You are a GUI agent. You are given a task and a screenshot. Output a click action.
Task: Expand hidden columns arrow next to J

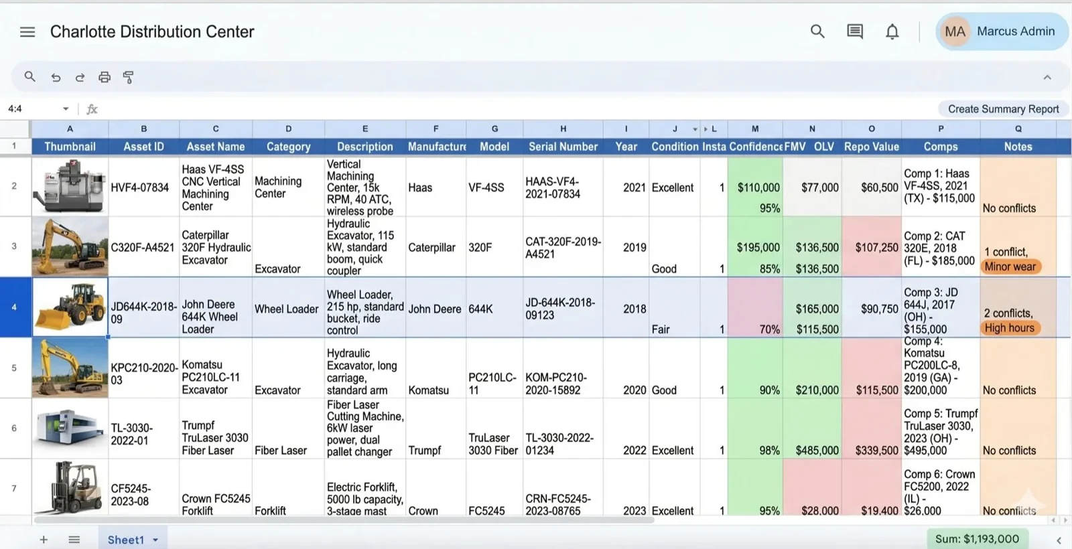pos(695,129)
